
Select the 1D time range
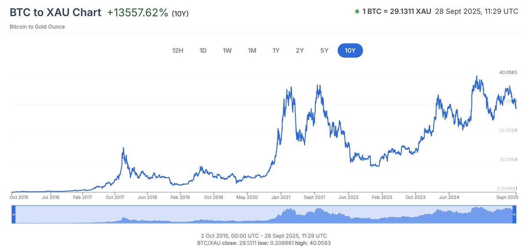pos(203,50)
